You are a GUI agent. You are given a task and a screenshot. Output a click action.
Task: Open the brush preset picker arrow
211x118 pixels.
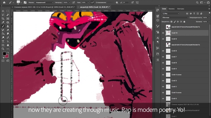(x=21, y=2)
